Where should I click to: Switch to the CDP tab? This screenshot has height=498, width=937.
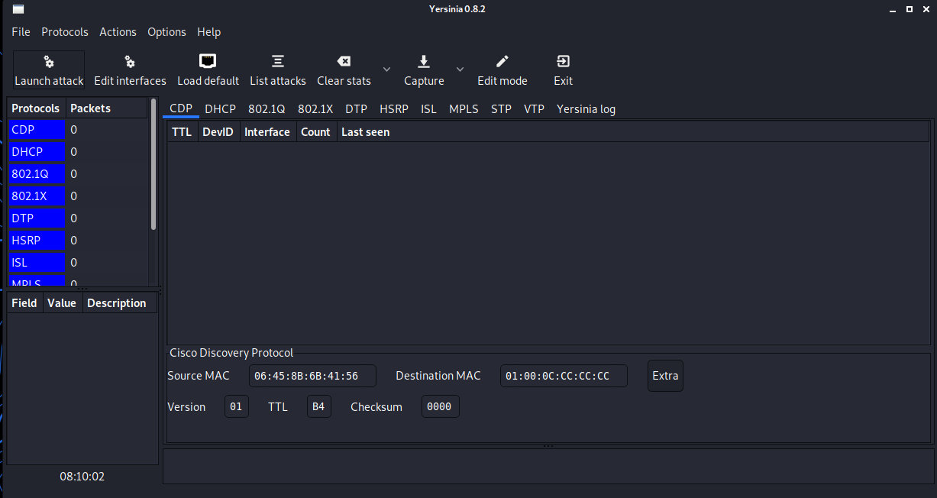(x=181, y=108)
